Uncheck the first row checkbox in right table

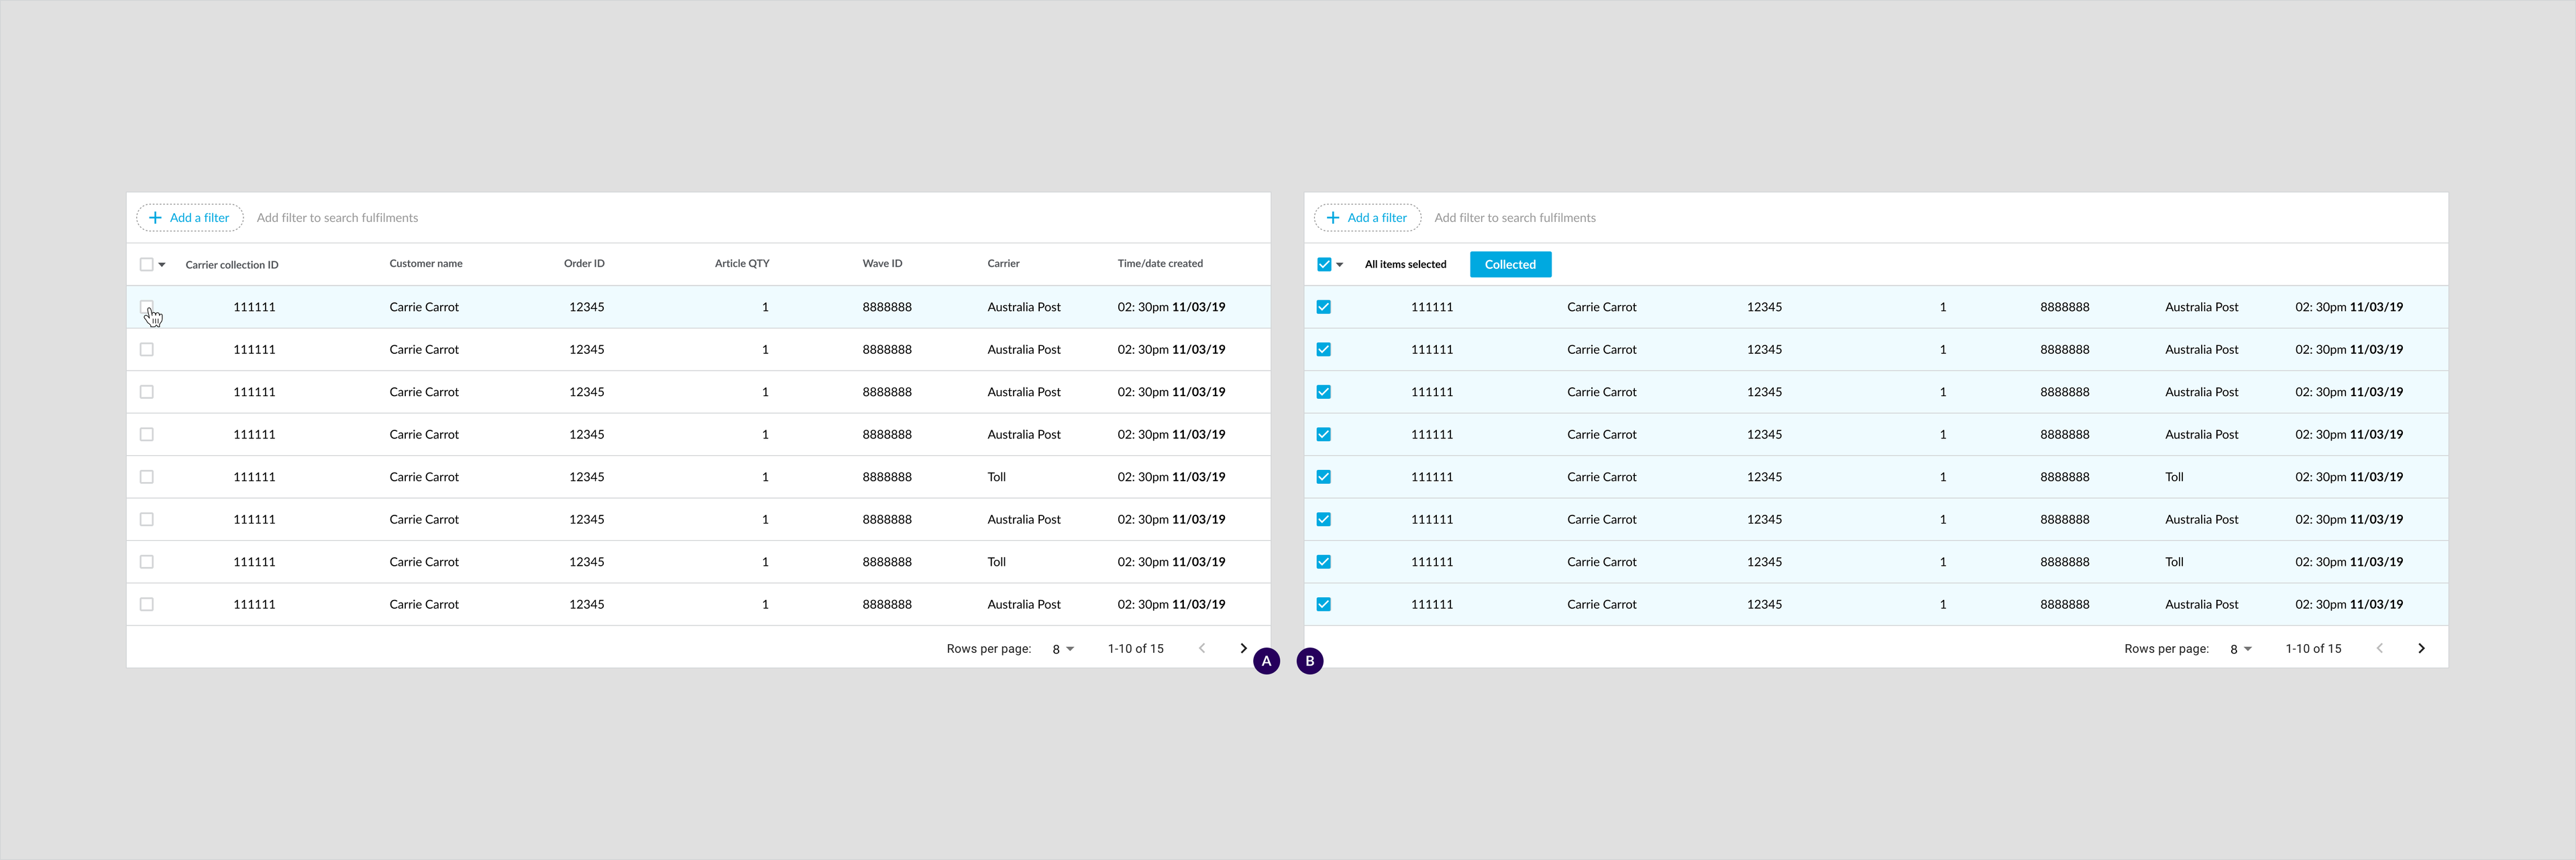pyautogui.click(x=1324, y=306)
